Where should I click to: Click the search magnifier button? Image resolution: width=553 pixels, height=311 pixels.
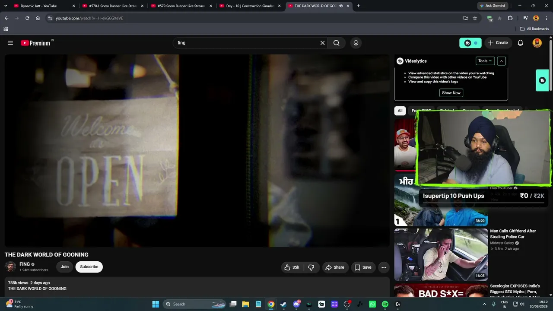click(336, 43)
